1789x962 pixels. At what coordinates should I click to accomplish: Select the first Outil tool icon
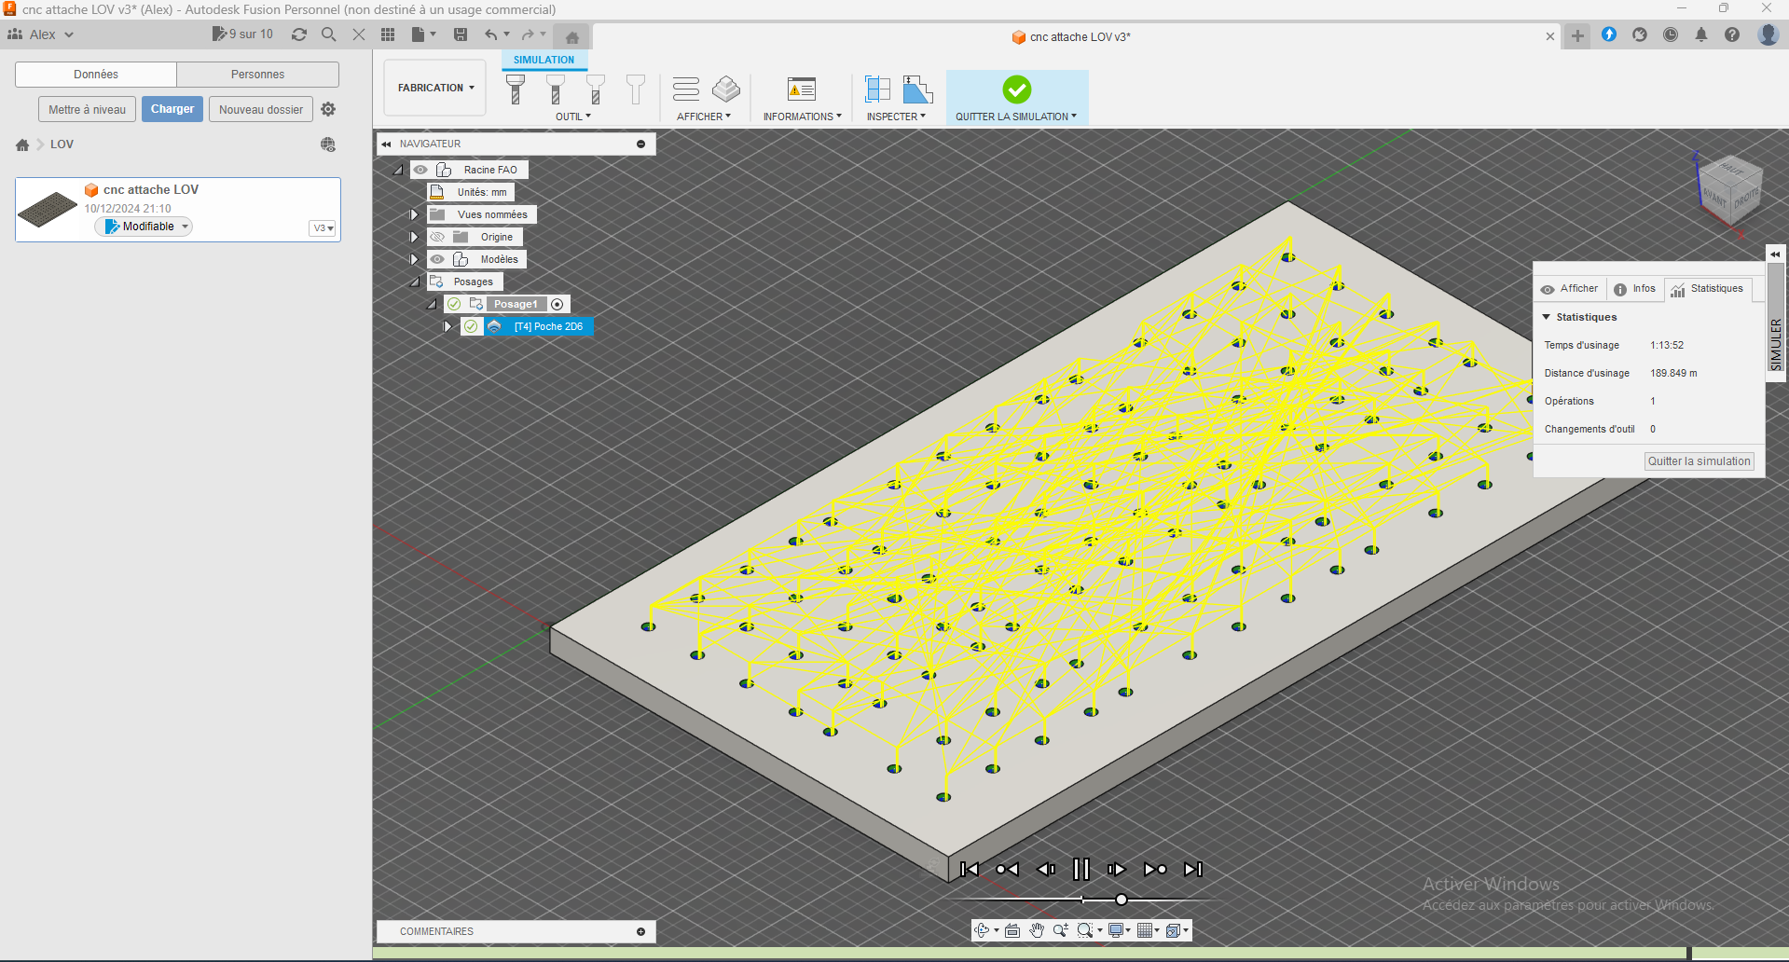point(516,89)
